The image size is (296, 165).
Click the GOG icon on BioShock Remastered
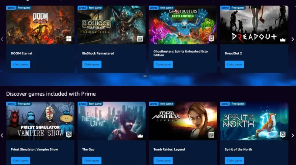(140, 39)
